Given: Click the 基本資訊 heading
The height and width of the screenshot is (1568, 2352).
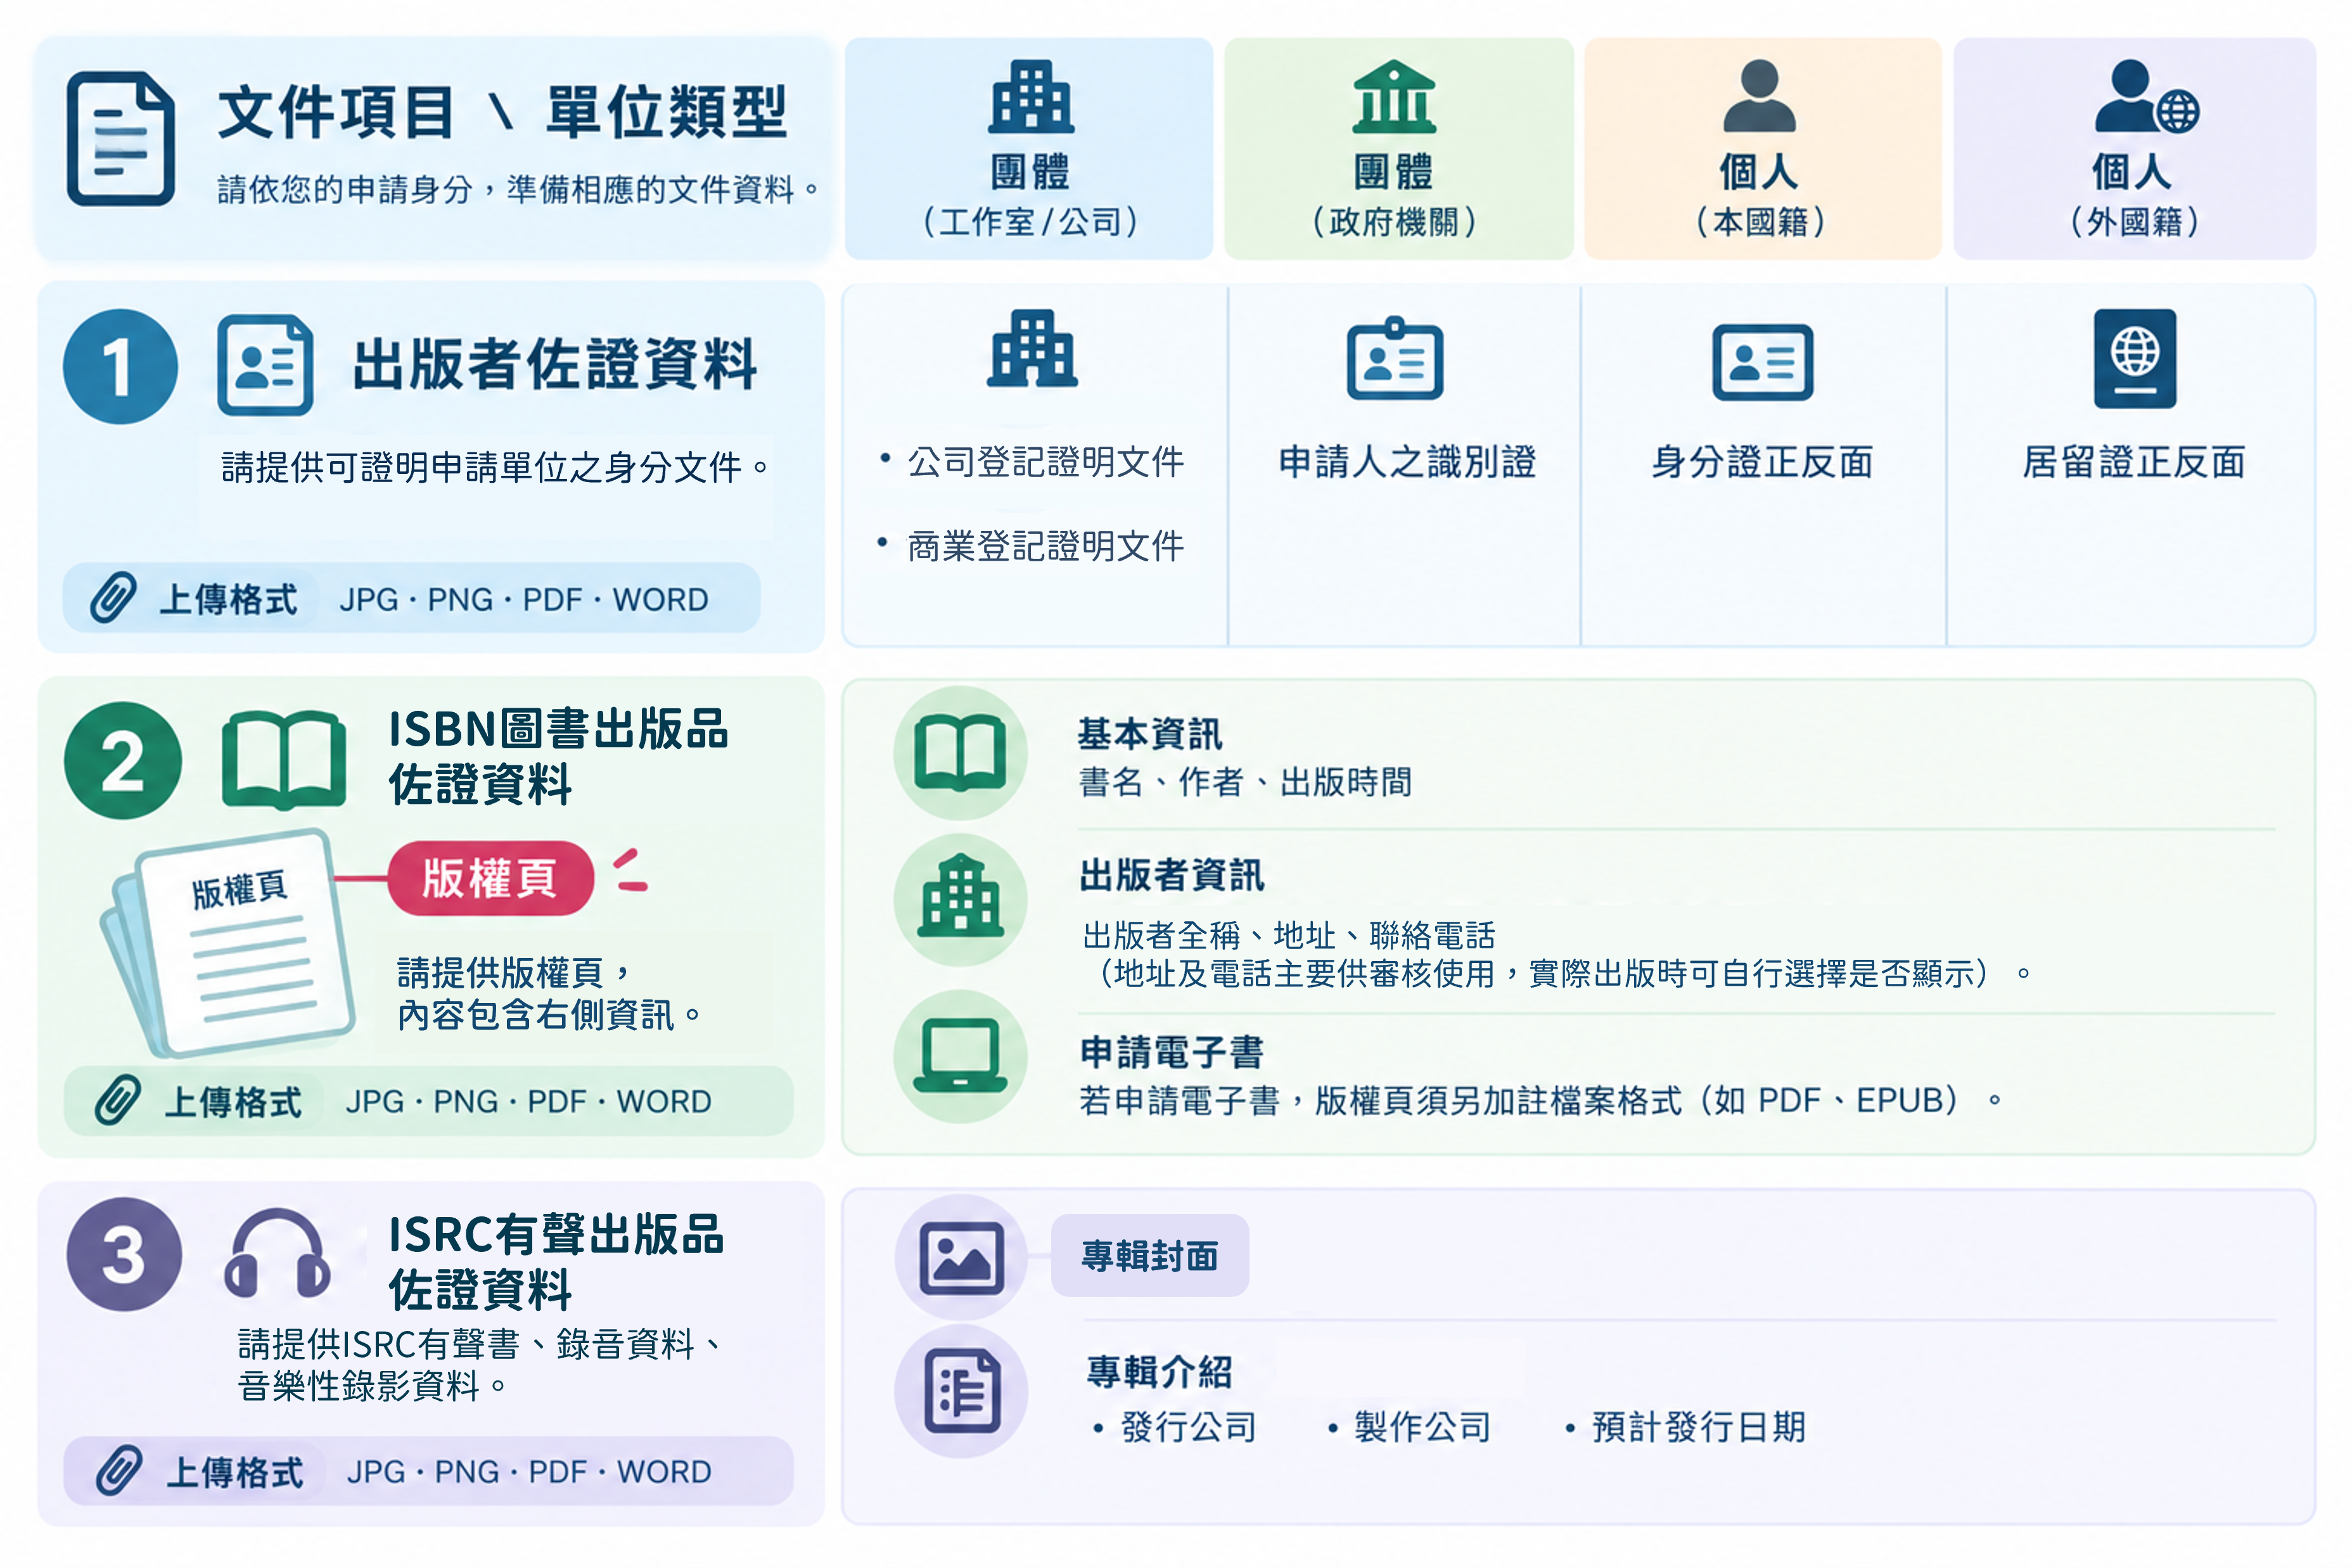Looking at the screenshot, I should click(x=1150, y=733).
